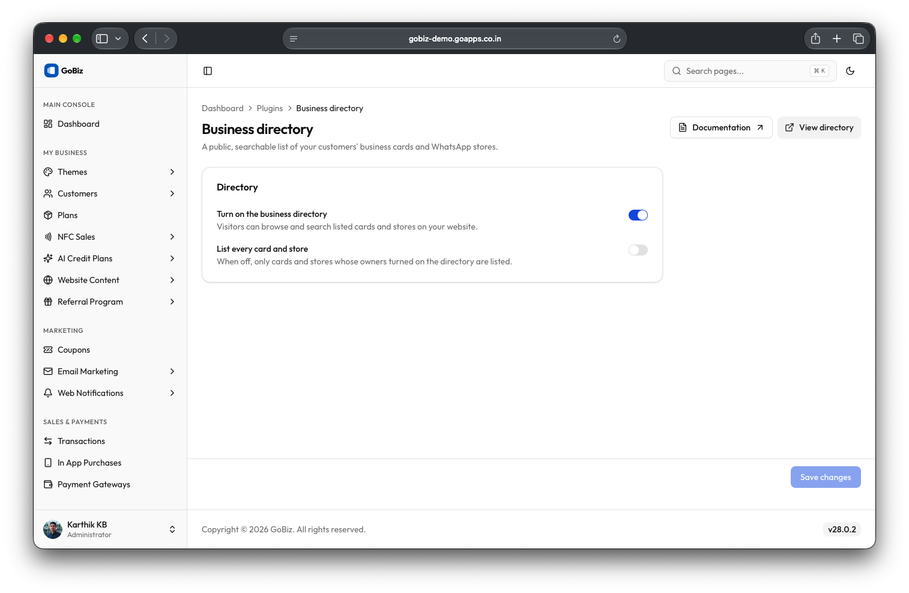Click the Transactions arrows icon
Screen dimensions: 909x593
[48, 441]
